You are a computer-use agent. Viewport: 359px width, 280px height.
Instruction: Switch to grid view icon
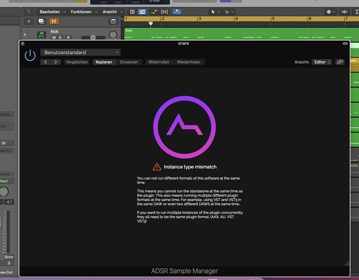coord(132,12)
